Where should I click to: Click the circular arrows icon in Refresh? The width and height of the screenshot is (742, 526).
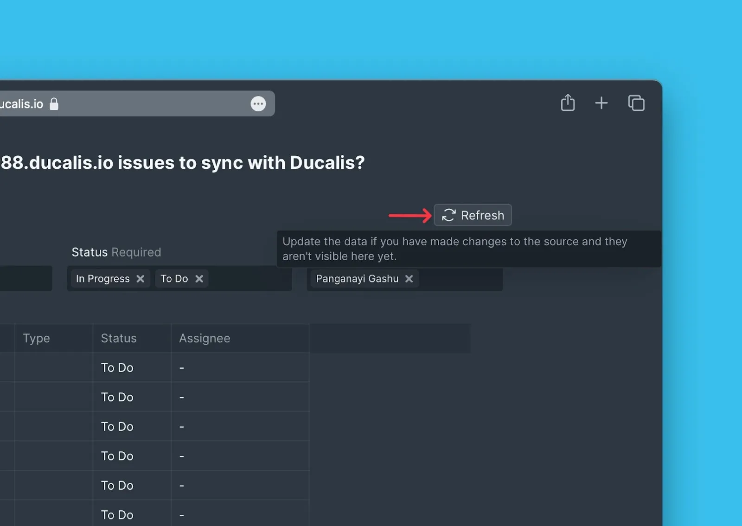click(x=448, y=215)
